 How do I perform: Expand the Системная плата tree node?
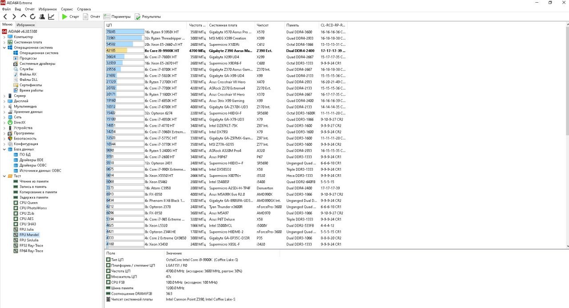(4, 42)
